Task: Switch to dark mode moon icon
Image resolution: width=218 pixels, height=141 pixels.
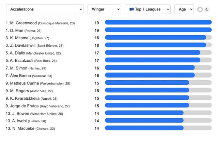Action: pos(207,9)
